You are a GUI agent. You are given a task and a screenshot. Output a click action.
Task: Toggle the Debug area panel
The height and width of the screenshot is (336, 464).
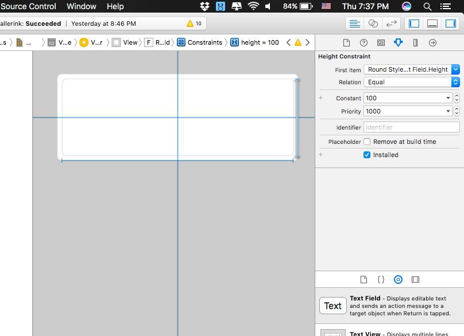(432, 24)
